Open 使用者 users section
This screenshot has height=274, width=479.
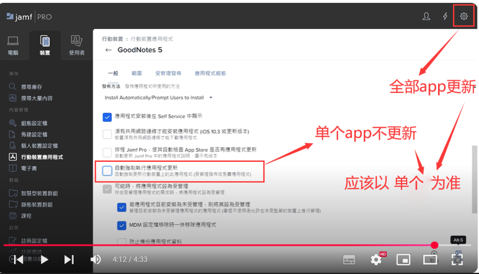click(76, 45)
